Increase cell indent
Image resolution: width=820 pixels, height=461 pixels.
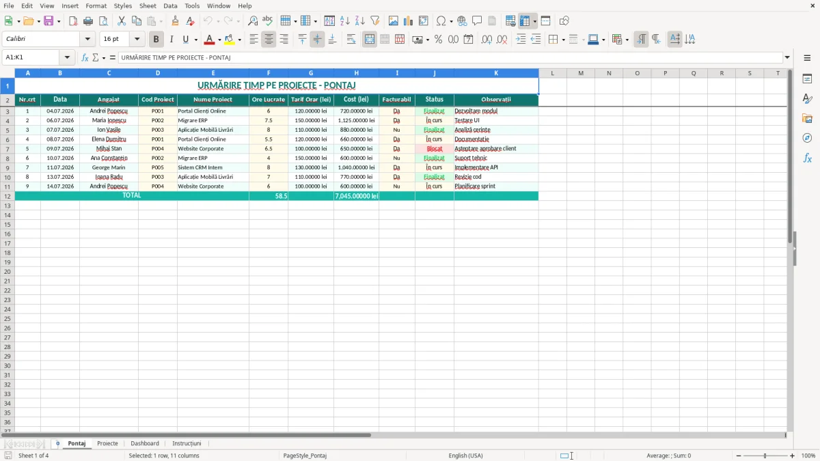pos(521,40)
